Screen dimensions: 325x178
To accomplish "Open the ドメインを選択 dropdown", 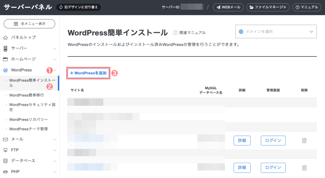I will point(276,32).
